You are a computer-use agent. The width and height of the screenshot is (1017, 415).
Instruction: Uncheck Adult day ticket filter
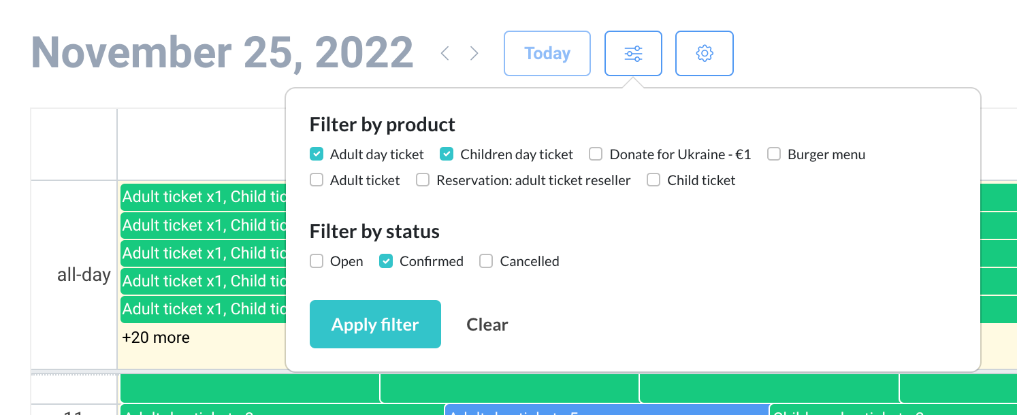[317, 154]
